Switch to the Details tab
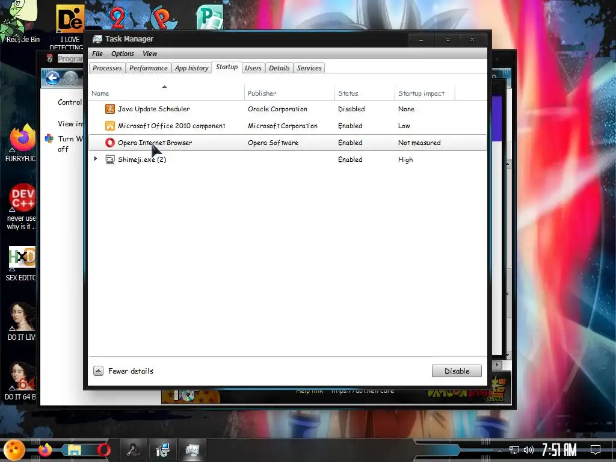This screenshot has height=462, width=616. (x=279, y=68)
